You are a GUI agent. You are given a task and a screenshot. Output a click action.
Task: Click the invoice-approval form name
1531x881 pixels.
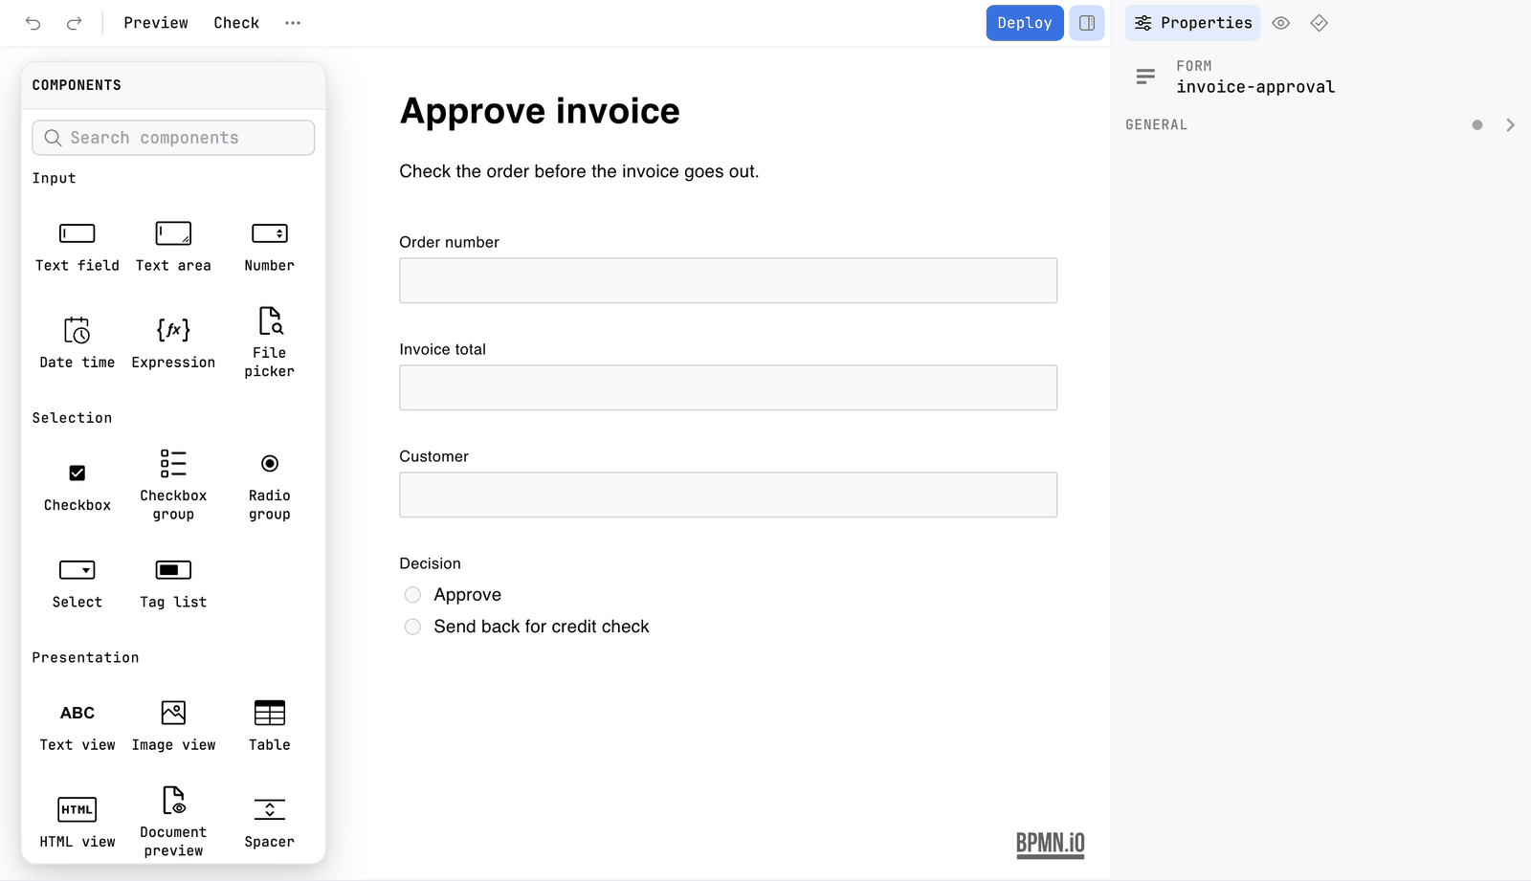click(1255, 87)
